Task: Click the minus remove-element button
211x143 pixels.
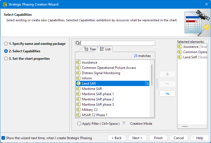Action: (x=167, y=84)
